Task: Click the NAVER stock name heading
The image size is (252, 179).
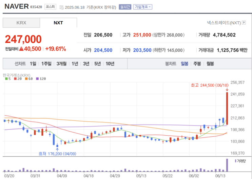Action: [x=17, y=6]
